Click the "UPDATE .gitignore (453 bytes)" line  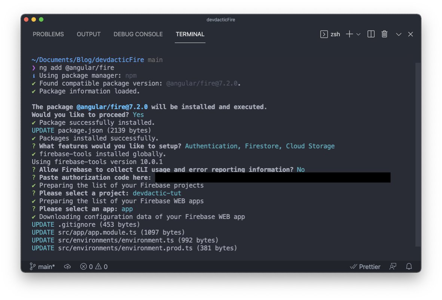tap(86, 225)
